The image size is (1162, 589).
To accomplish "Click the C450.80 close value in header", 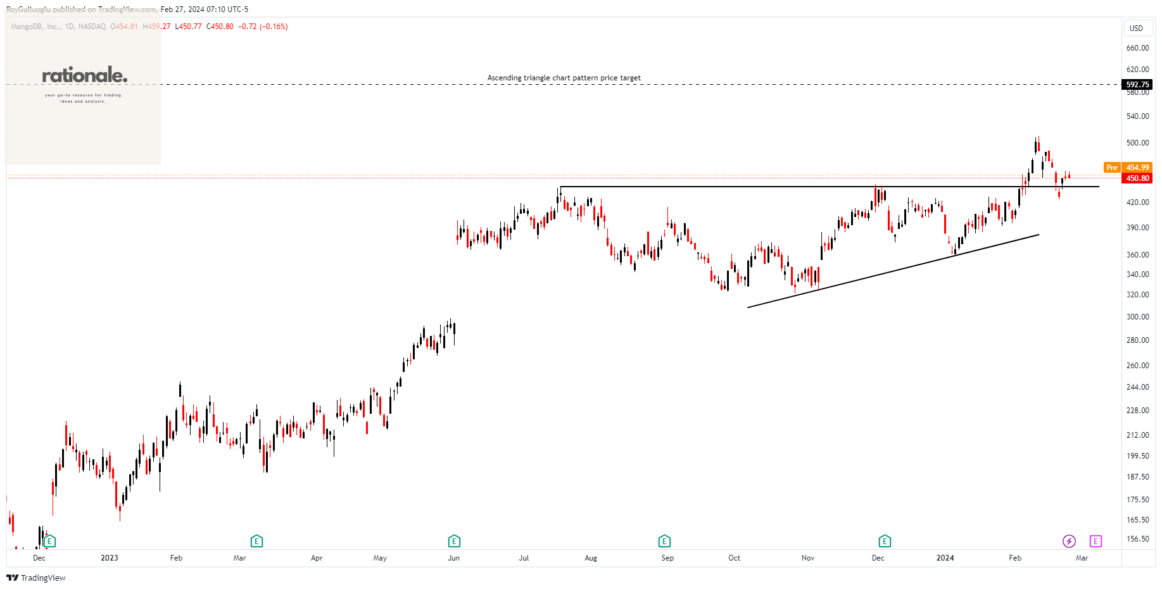I will (x=220, y=27).
